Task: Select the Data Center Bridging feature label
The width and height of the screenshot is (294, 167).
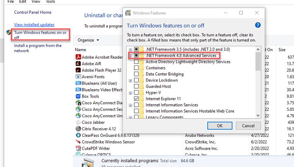Action: coord(165,74)
